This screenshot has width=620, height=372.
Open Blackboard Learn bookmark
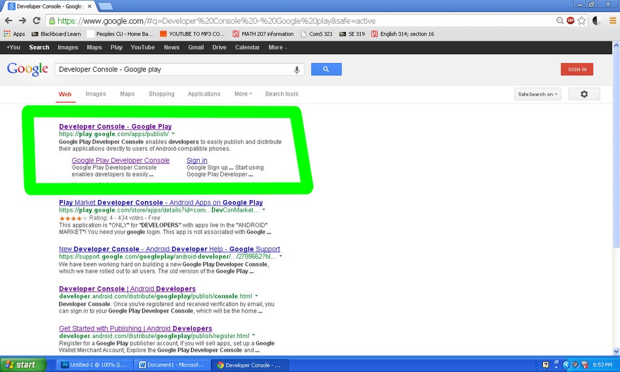(x=56, y=34)
